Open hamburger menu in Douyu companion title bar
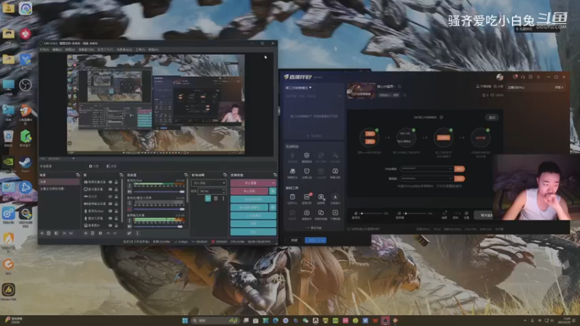 click(538, 77)
